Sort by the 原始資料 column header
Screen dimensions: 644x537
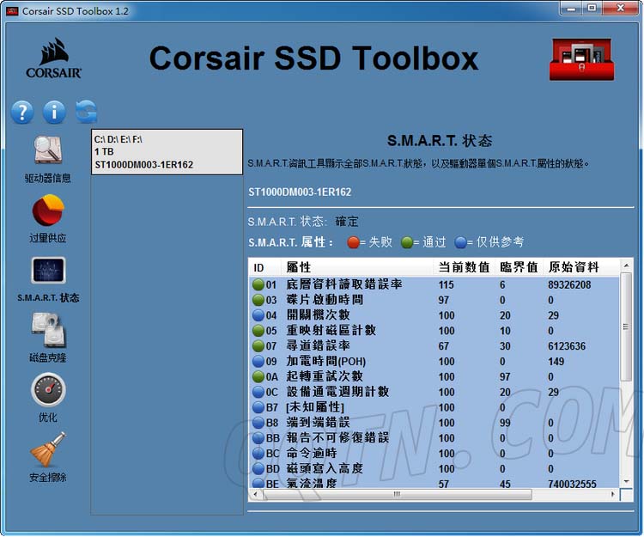pos(573,267)
